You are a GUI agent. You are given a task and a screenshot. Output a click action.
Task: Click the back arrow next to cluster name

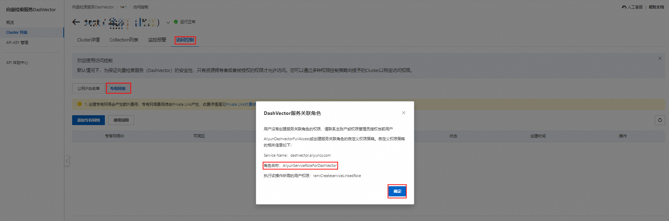pyautogui.click(x=76, y=22)
